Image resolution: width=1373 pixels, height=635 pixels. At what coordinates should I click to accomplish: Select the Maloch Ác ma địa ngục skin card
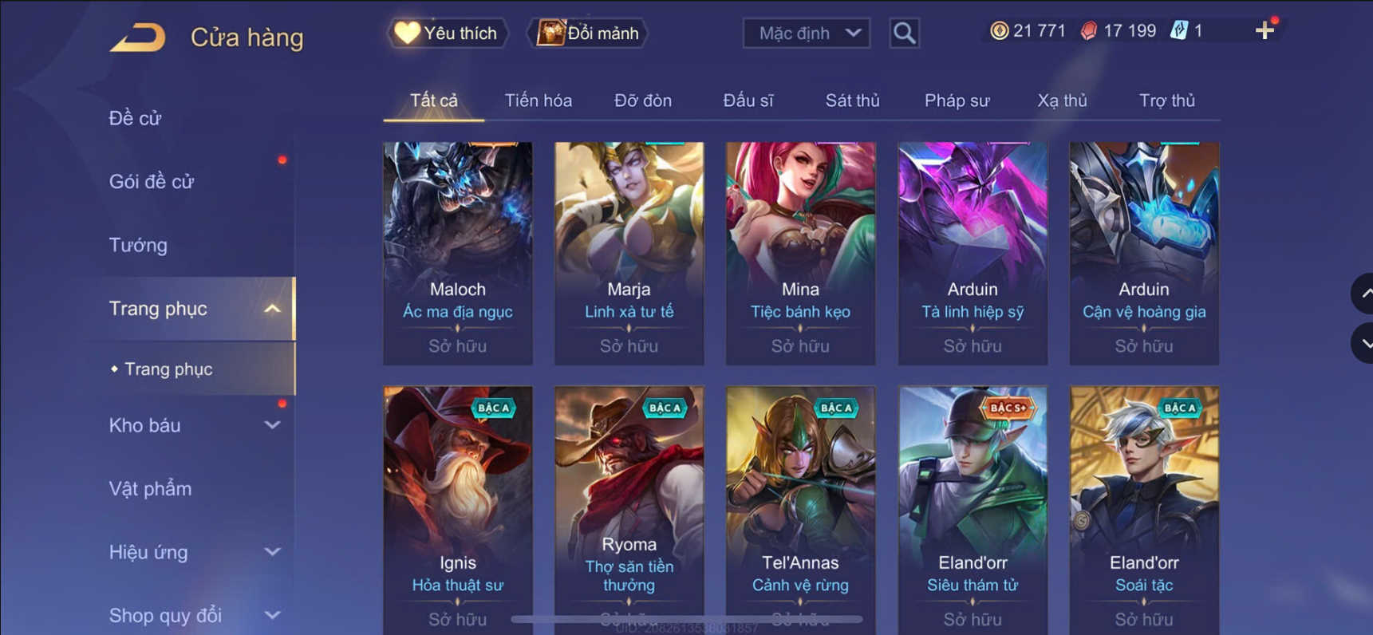click(458, 254)
